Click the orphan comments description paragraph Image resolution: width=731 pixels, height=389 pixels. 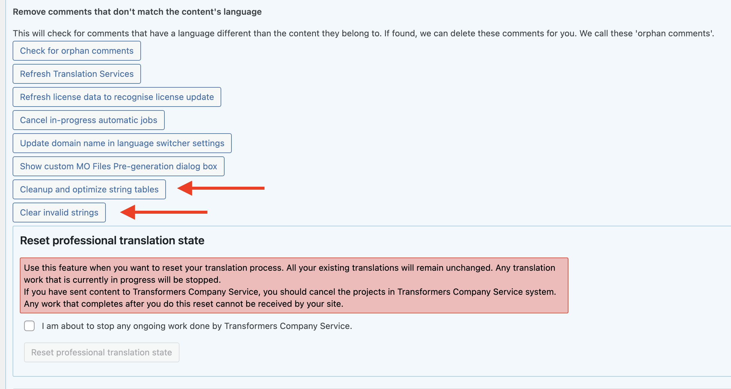pos(363,33)
